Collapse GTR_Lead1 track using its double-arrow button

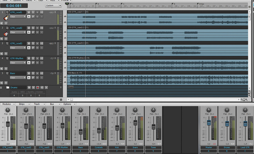[55, 12]
